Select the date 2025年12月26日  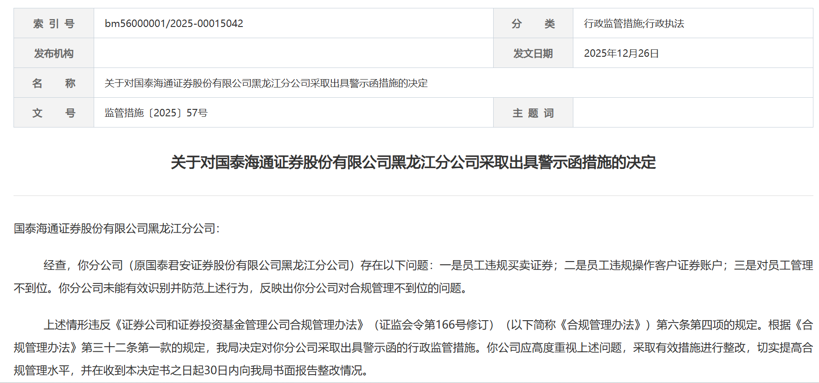(621, 53)
